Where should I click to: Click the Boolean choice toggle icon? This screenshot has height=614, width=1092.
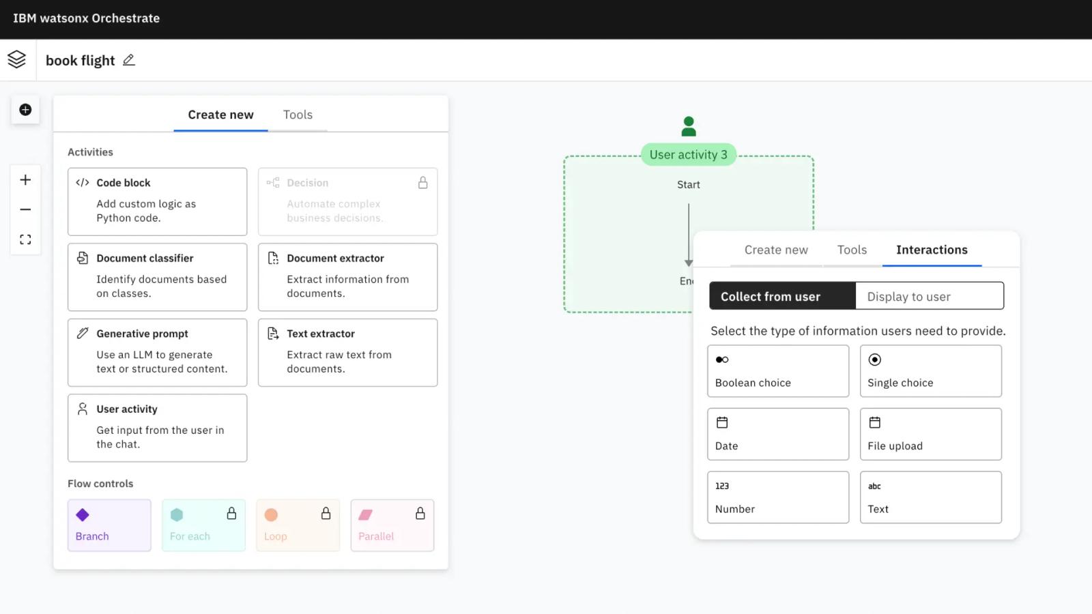[722, 360]
